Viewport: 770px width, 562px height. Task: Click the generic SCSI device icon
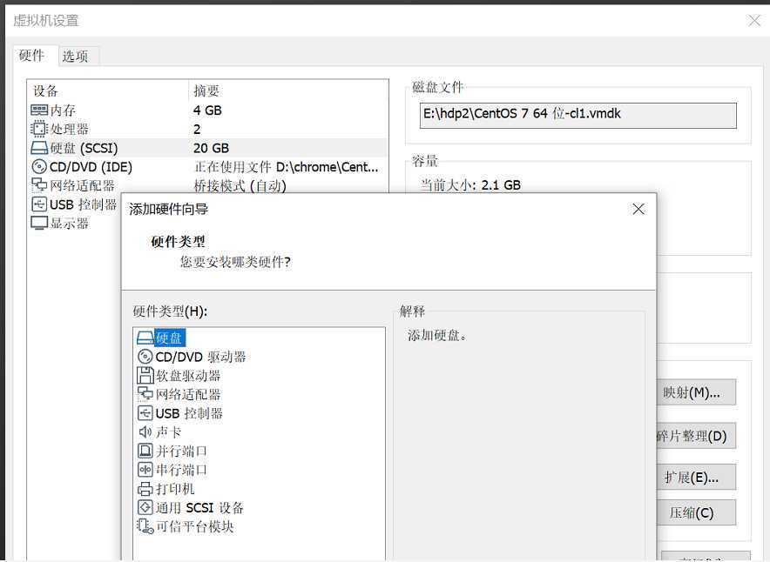145,507
